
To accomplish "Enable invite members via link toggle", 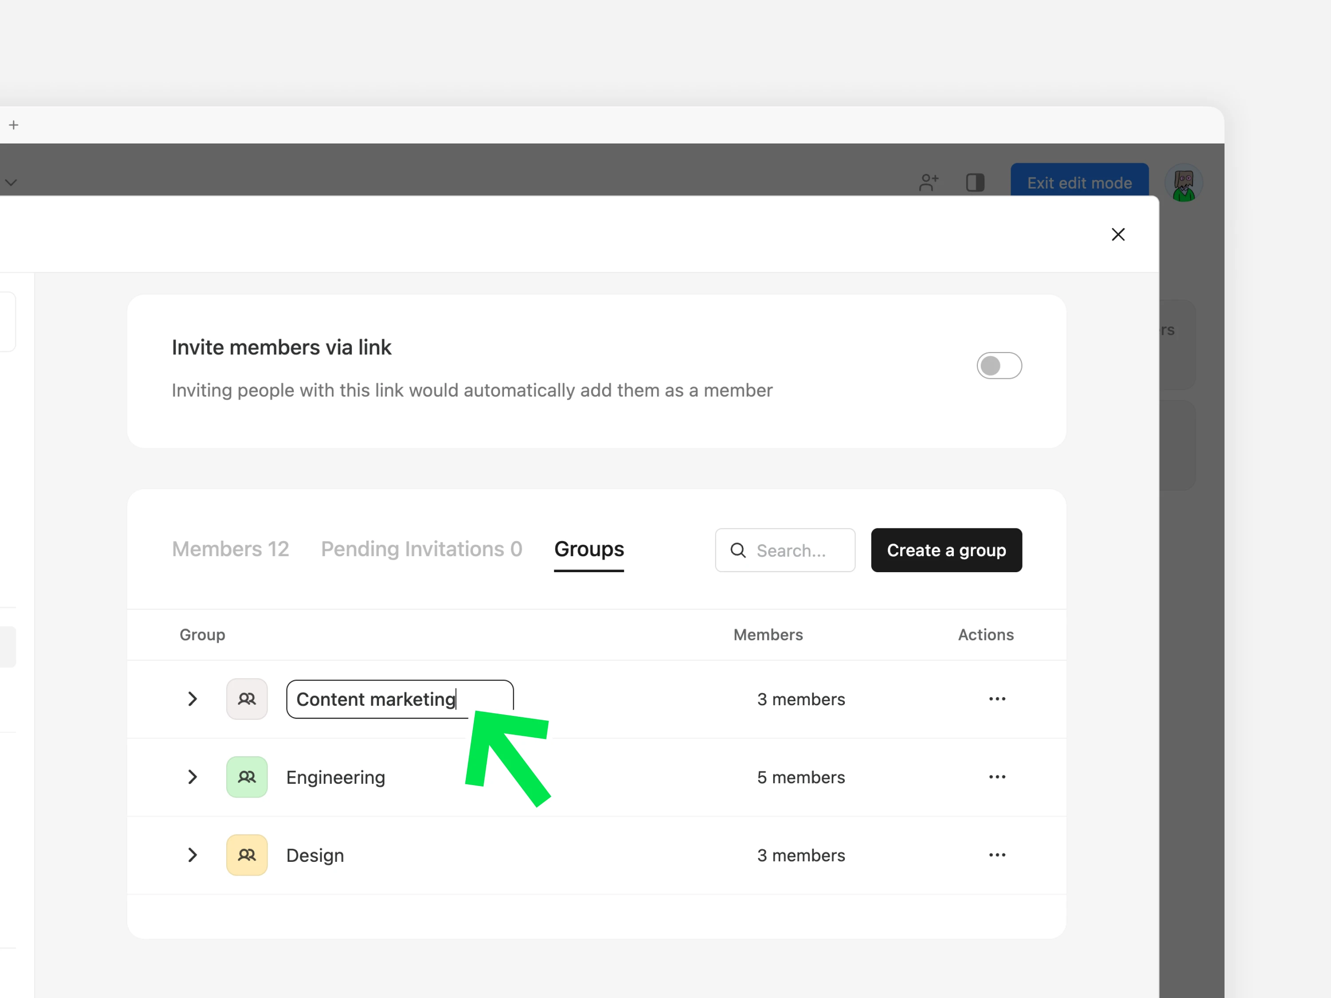I will [999, 366].
